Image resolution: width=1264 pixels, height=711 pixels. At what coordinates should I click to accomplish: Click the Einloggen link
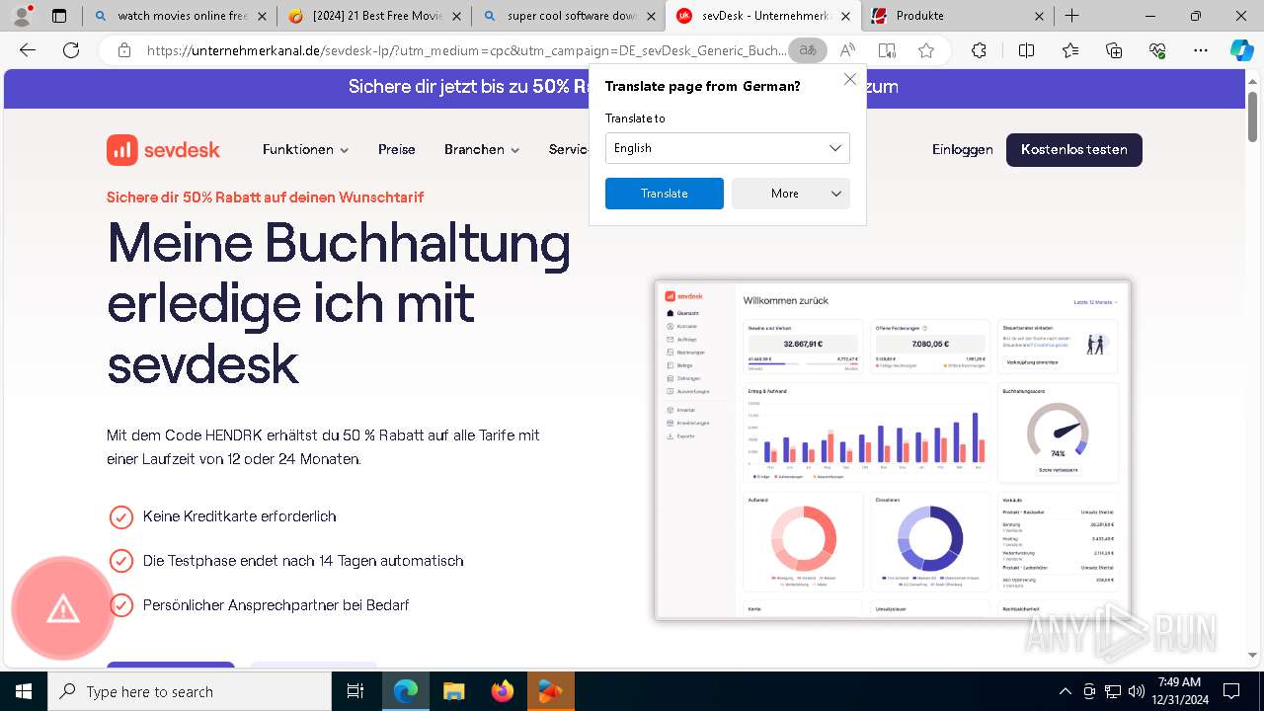click(x=963, y=149)
